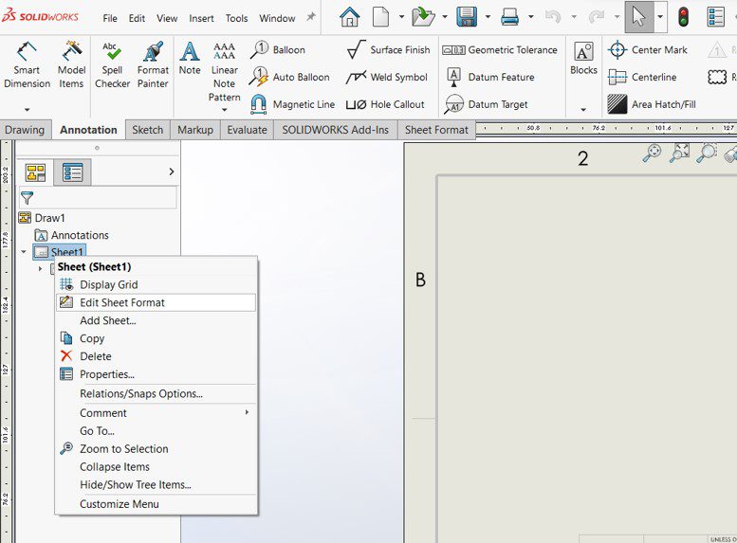Click the Rebuild traffic light icon
Image resolution: width=737 pixels, height=543 pixels.
click(x=683, y=17)
